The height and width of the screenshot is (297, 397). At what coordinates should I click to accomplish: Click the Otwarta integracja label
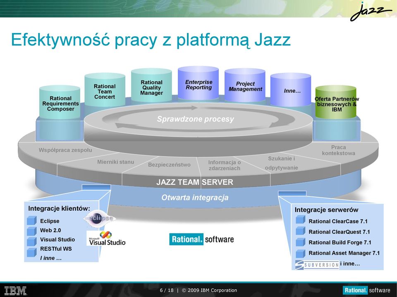(195, 198)
